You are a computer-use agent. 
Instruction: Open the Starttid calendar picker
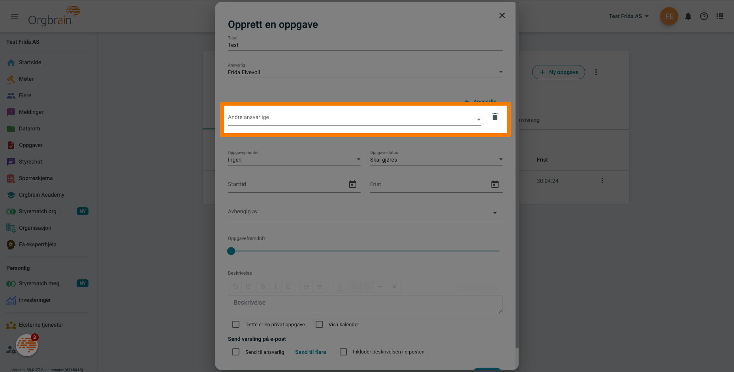click(353, 184)
